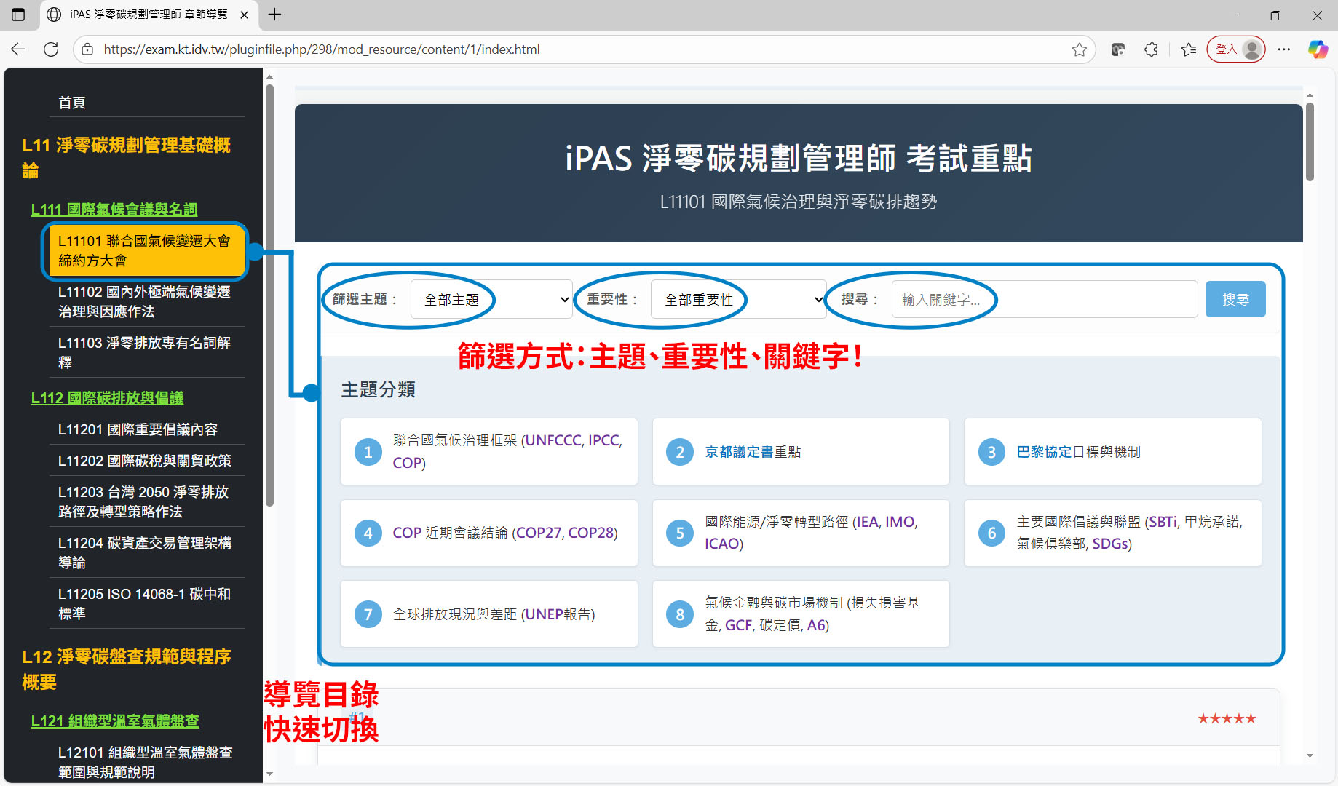Viewport: 1338px width, 786px height.
Task: Click the 首頁 home link in sidebar
Action: tap(72, 103)
